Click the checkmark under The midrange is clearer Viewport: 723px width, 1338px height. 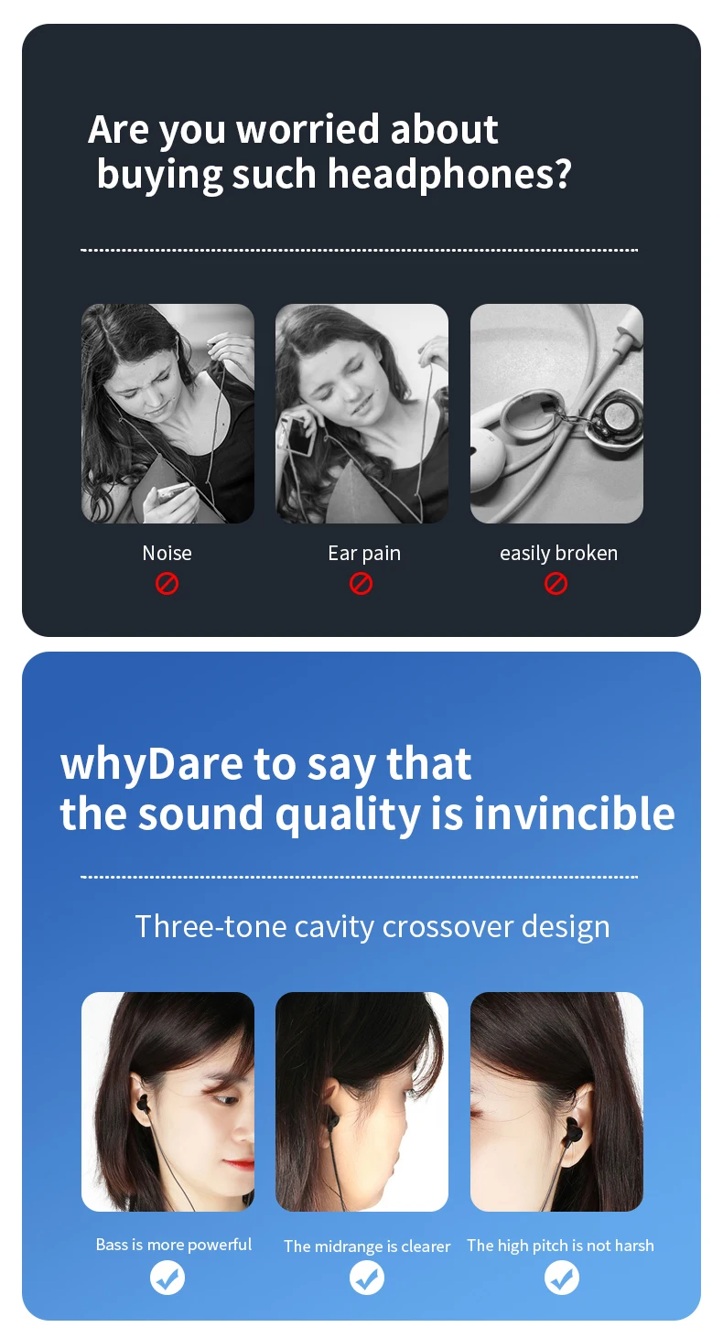pos(367,1278)
